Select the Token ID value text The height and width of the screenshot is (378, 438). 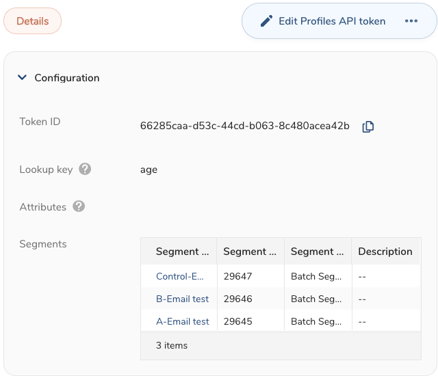pos(244,126)
